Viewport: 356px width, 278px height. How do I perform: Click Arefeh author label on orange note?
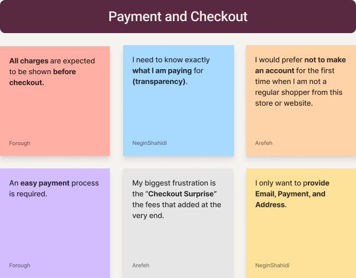pyautogui.click(x=264, y=143)
